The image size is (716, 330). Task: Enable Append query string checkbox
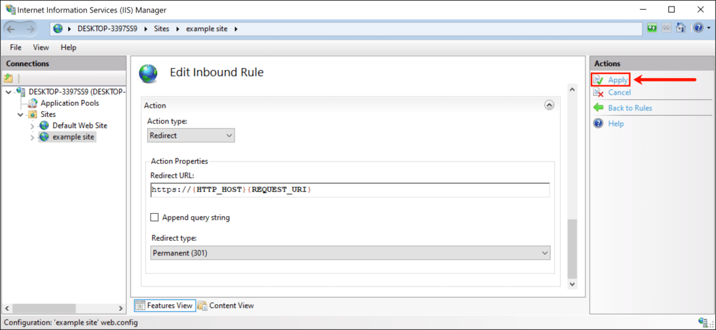[154, 218]
